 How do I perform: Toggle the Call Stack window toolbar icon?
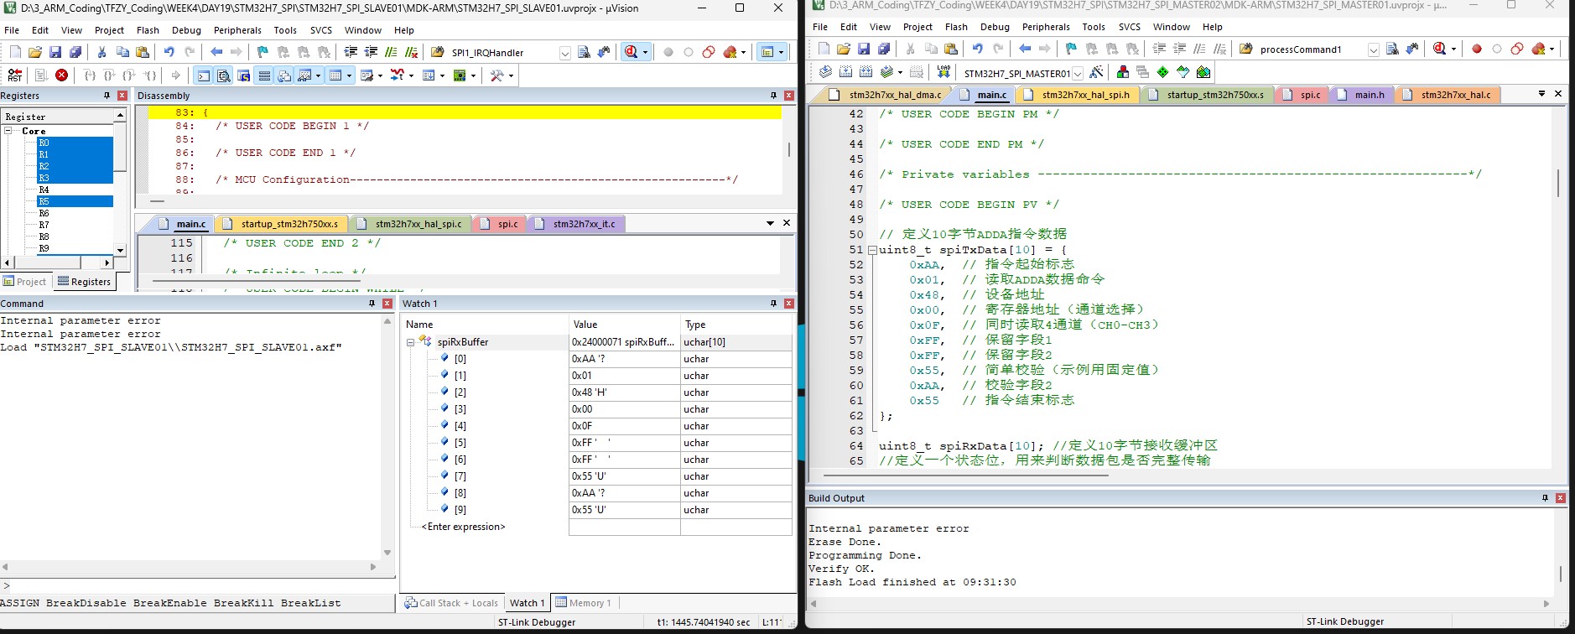coord(283,75)
